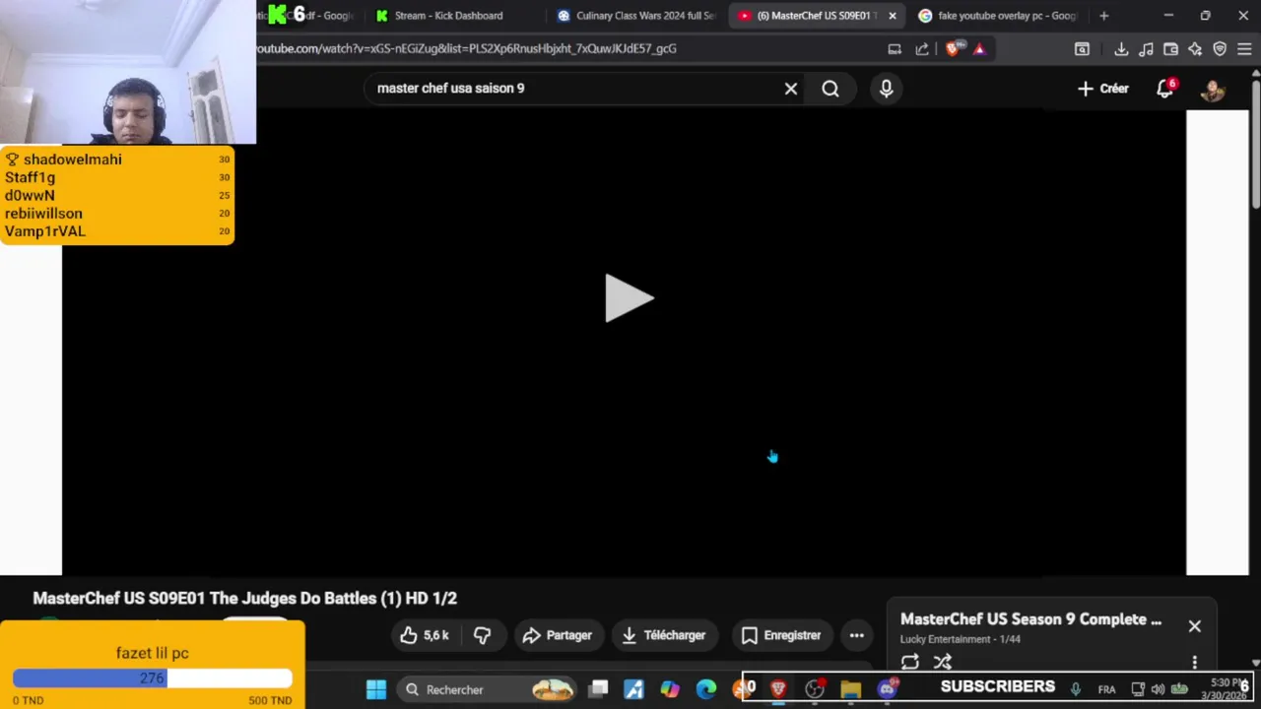Open Copilot app on the taskbar
The image size is (1261, 709).
pos(670,689)
